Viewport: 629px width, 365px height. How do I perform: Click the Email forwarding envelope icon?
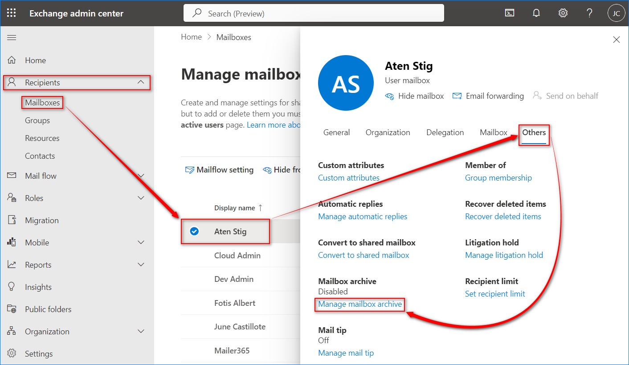coord(457,96)
